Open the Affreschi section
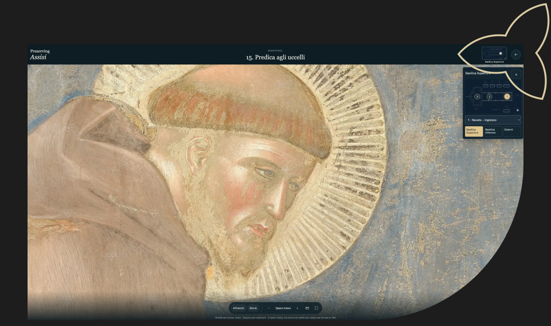Image resolution: width=551 pixels, height=326 pixels. pyautogui.click(x=238, y=308)
